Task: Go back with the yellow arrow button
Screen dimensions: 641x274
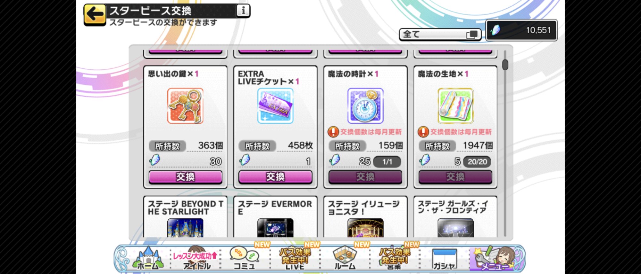Action: [95, 14]
